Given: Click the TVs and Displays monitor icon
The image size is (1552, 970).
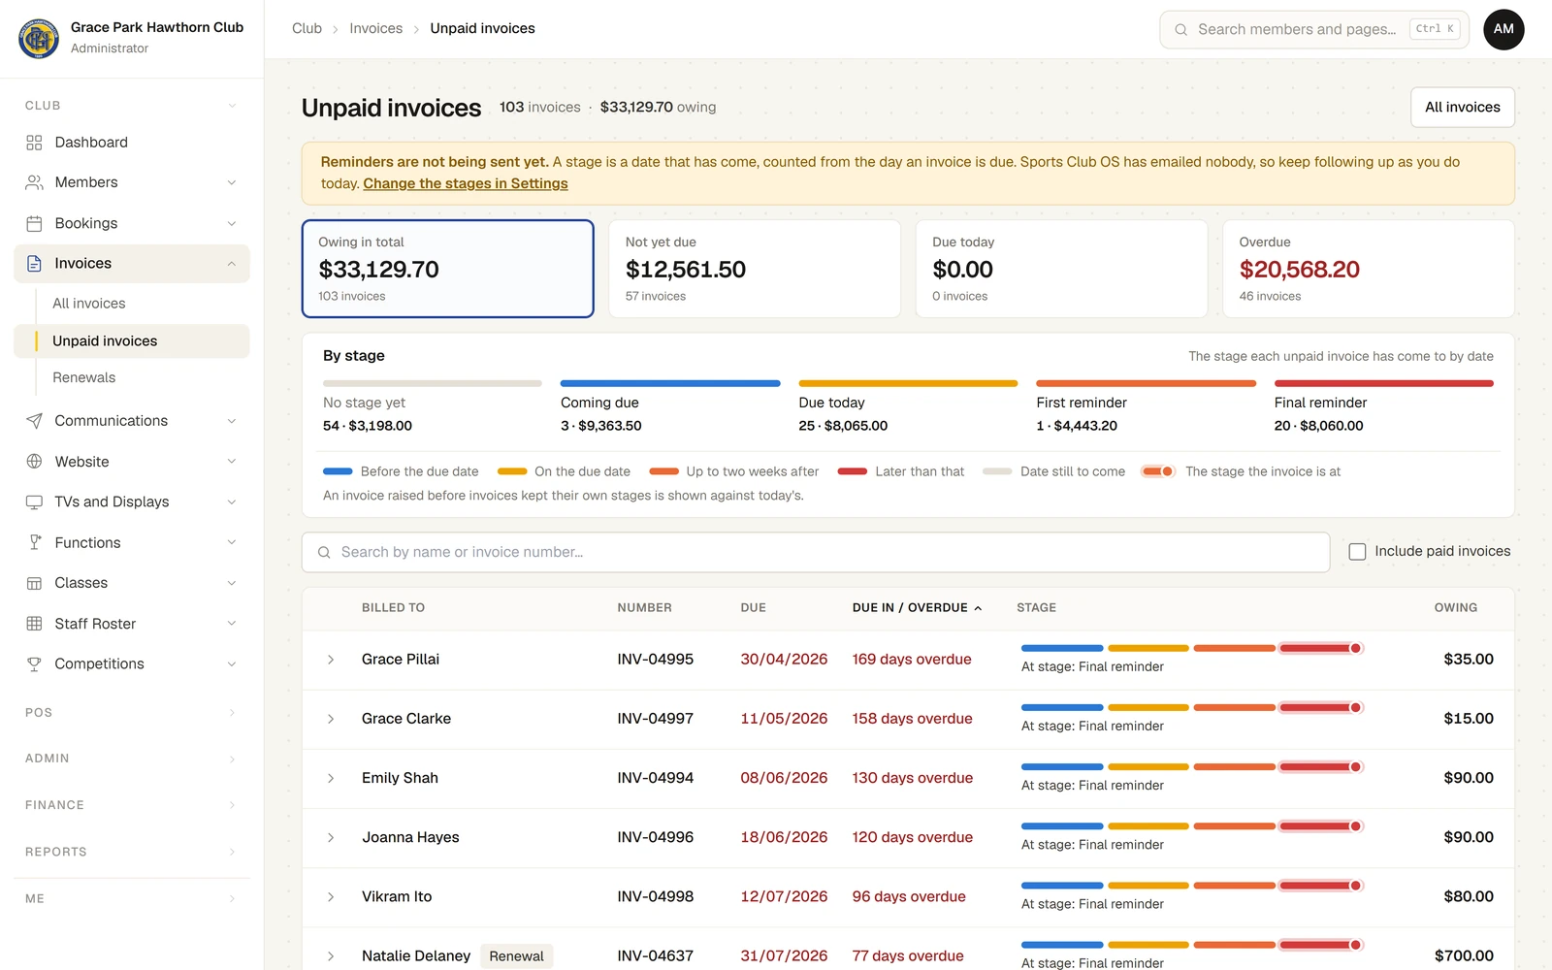Looking at the screenshot, I should point(34,501).
